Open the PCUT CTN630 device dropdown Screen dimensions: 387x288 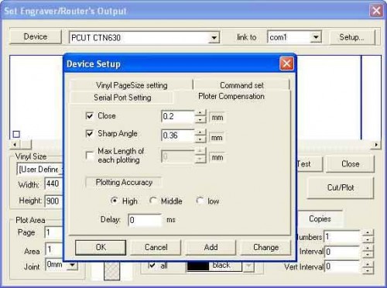[x=214, y=38]
